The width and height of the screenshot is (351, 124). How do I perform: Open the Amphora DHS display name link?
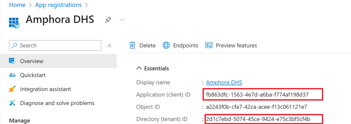224,82
